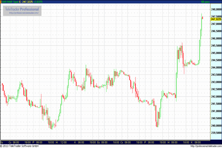
Task: Click the 244,0000 price axis label
Action: [x=216, y=67]
